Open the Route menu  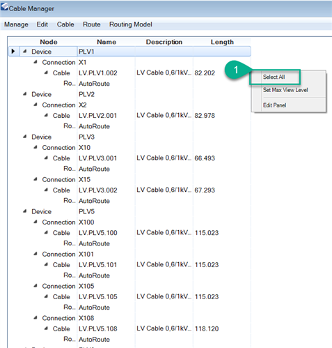pos(92,24)
